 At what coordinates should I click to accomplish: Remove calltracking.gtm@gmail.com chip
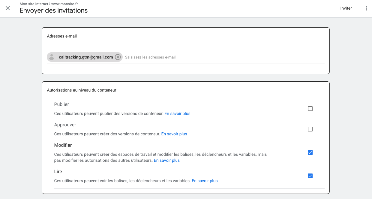point(118,57)
